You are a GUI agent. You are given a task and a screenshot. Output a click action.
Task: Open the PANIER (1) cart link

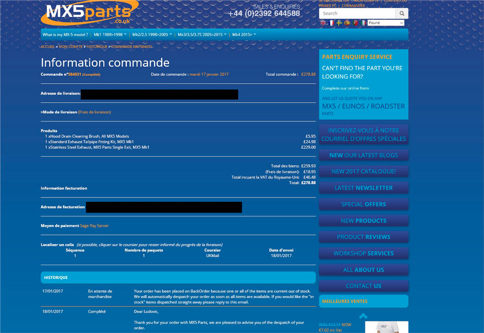click(328, 5)
